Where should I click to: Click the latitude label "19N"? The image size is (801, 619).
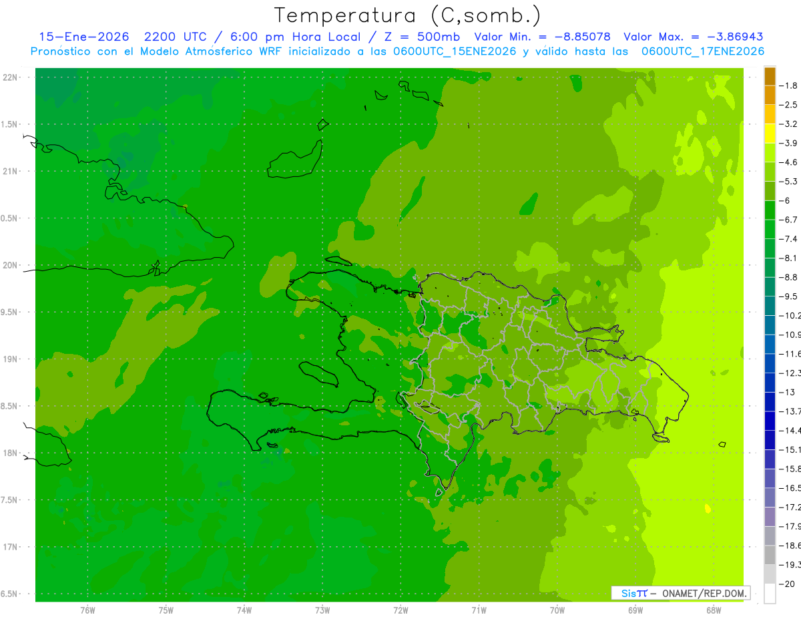click(x=10, y=359)
